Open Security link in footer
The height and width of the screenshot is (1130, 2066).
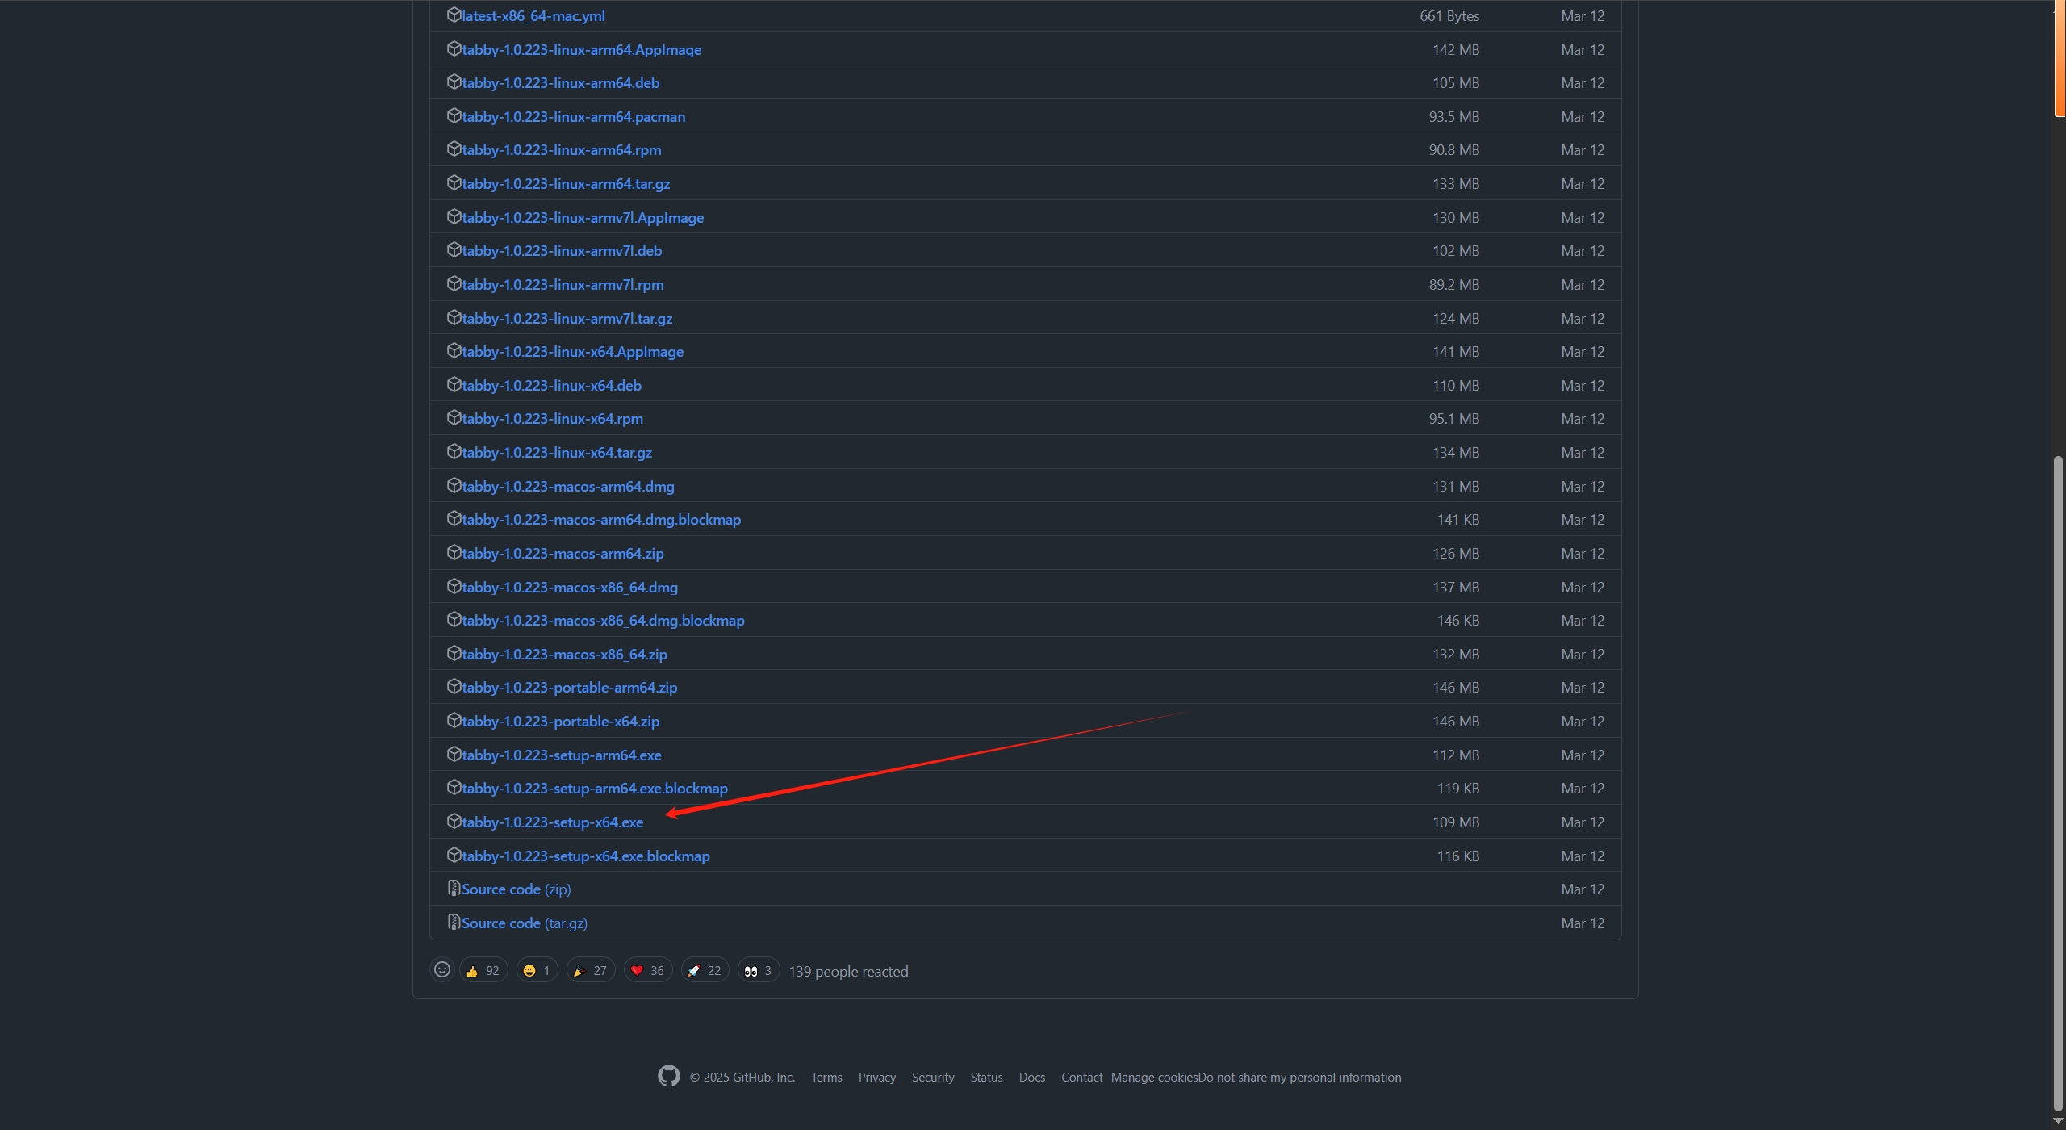point(933,1078)
